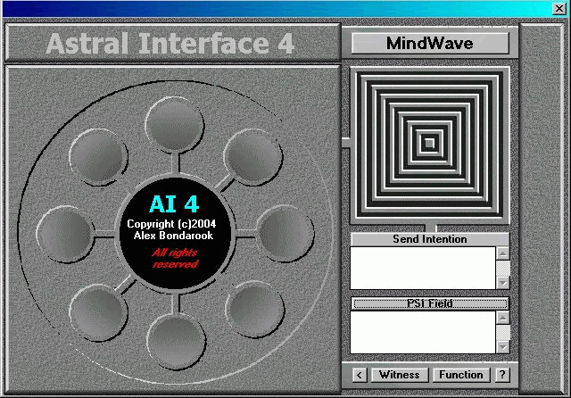Click inside the Send Intention text box

(422, 268)
